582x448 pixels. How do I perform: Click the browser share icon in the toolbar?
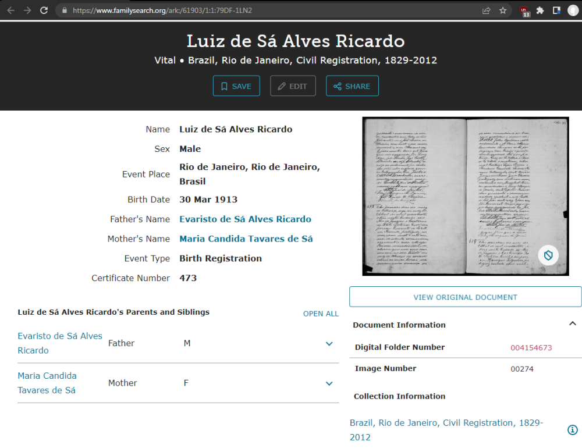click(x=487, y=10)
